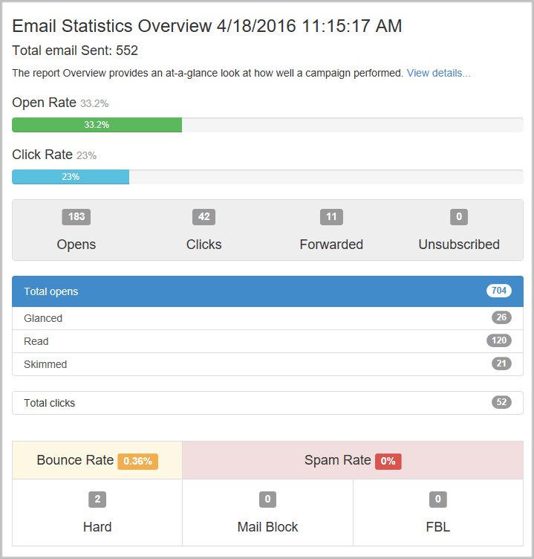Click the 42 Clicks badge
This screenshot has width=534, height=559.
click(x=203, y=217)
